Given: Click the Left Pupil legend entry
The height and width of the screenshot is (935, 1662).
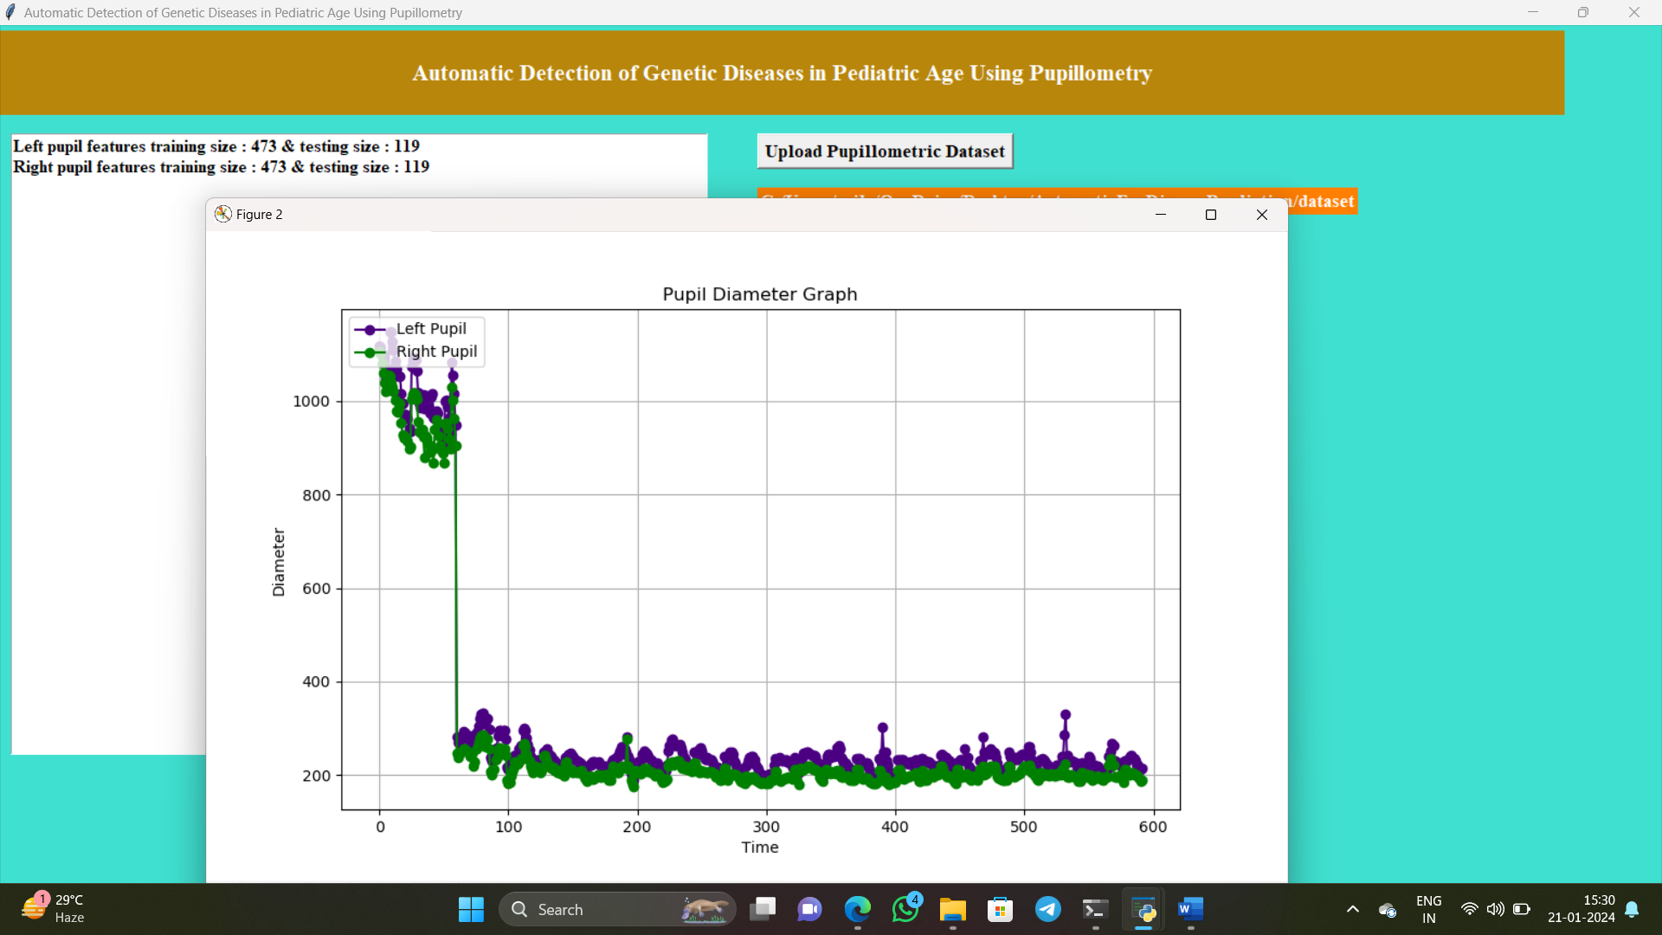Looking at the screenshot, I should pyautogui.click(x=430, y=329).
